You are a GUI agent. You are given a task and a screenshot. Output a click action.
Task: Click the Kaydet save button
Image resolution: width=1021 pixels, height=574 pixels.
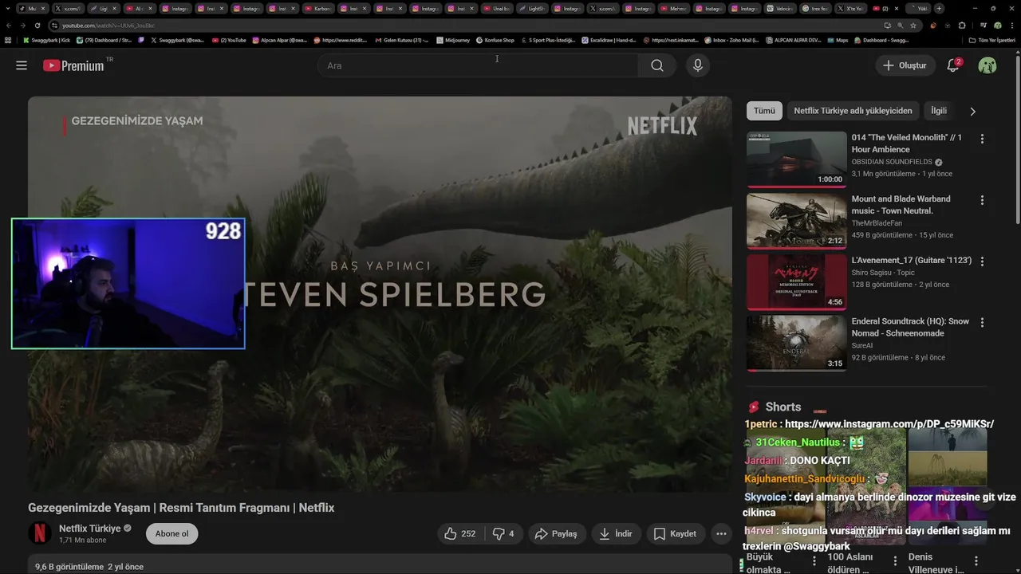(x=675, y=534)
